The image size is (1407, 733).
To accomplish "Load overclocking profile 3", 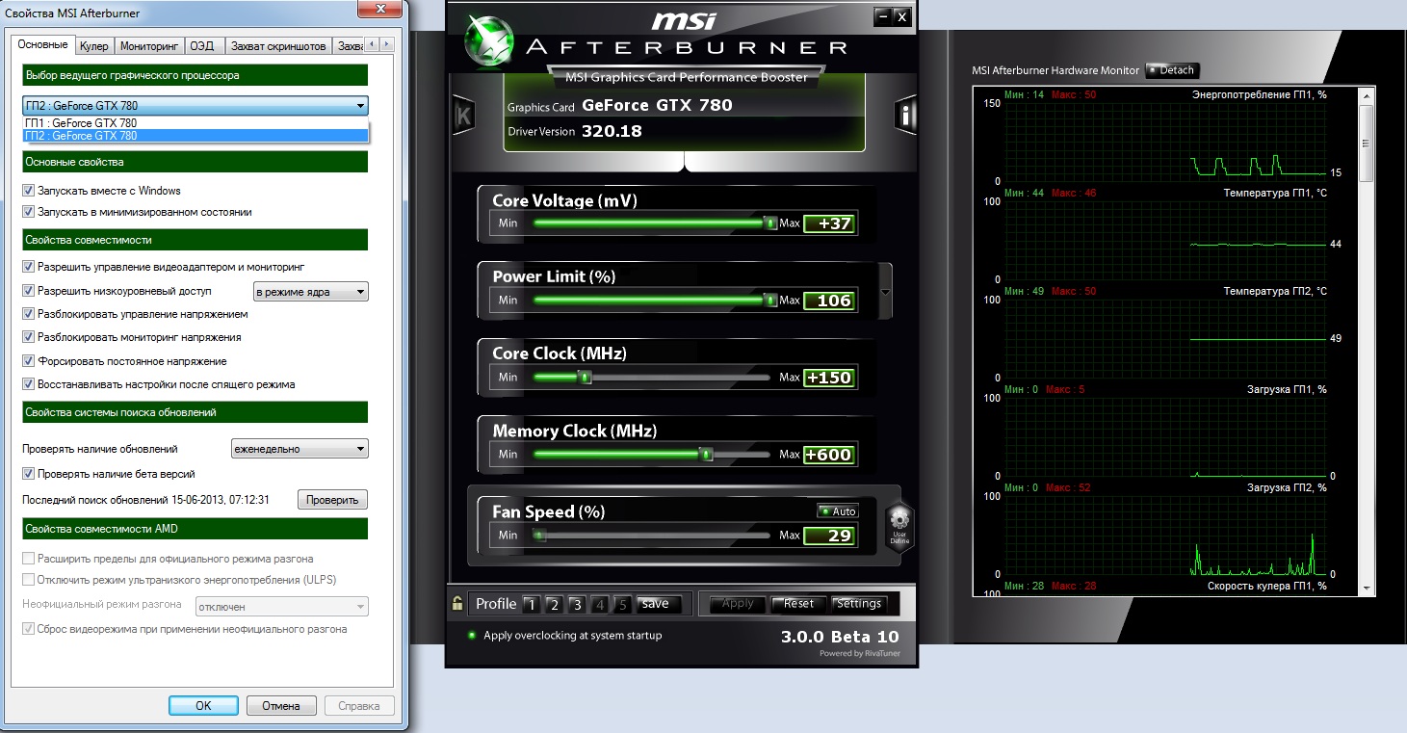I will [577, 605].
